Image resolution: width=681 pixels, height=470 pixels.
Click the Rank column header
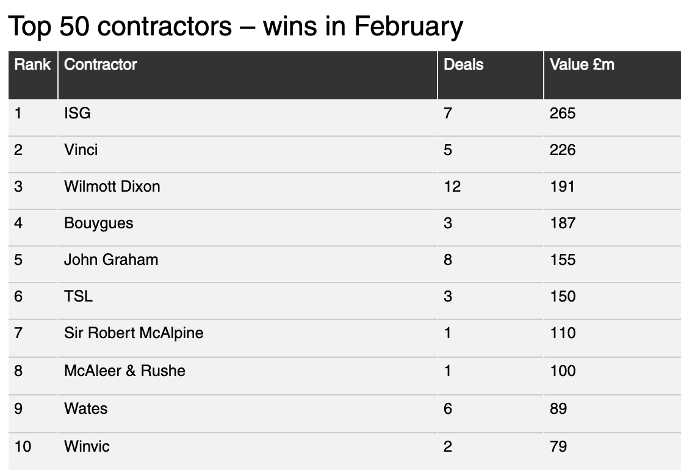32,65
